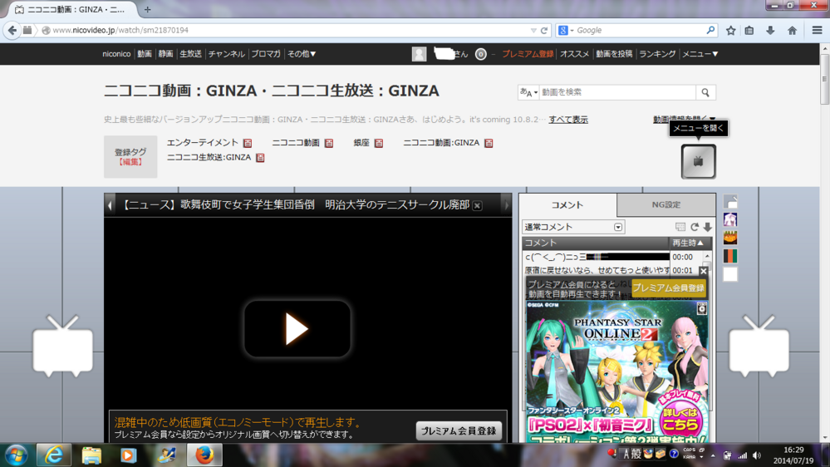Go back with the browser back arrow
Viewport: 830px width, 467px height.
pos(12,30)
